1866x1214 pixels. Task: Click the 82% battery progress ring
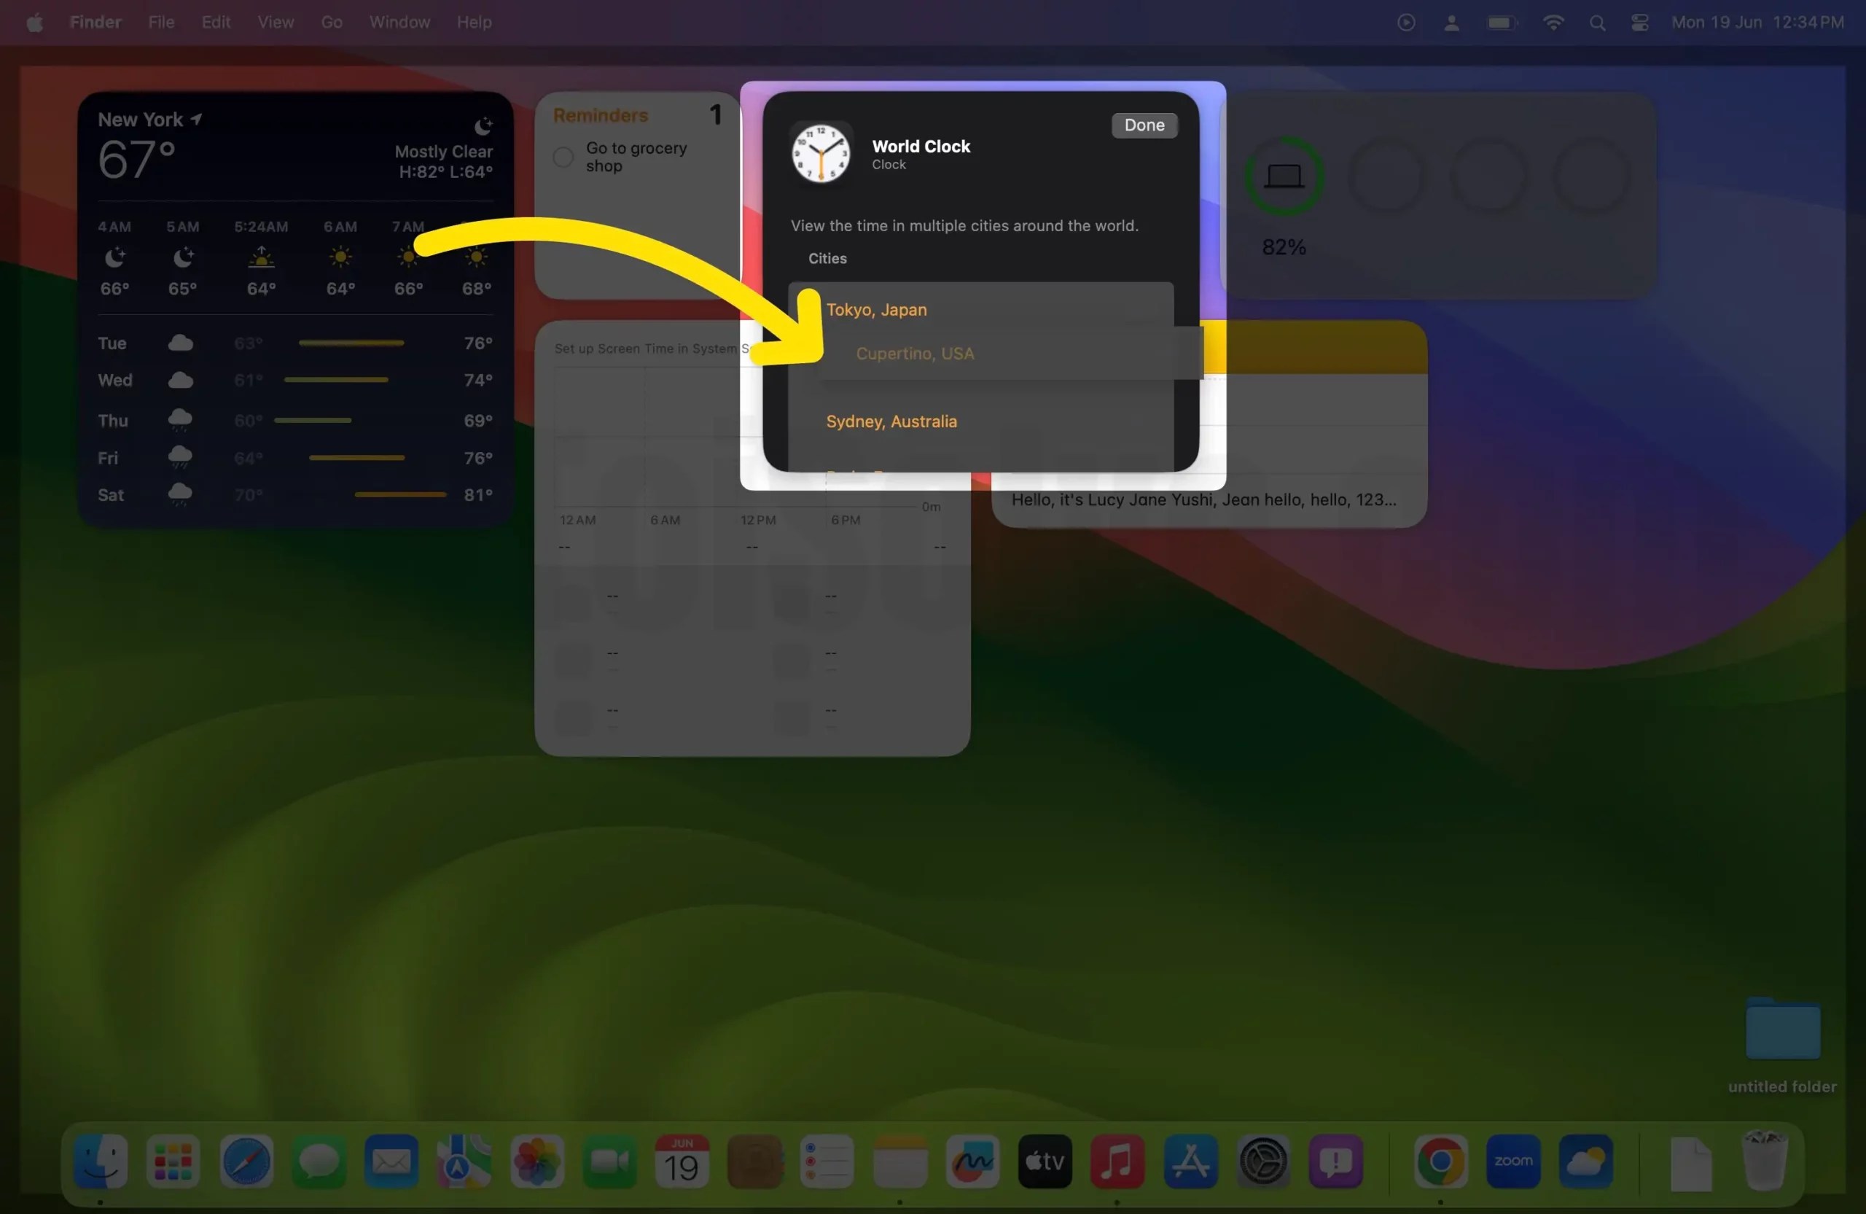coord(1283,176)
